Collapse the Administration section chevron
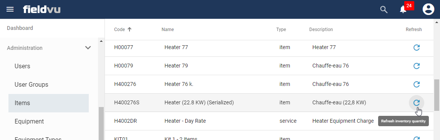The height and width of the screenshot is (140, 440). coord(88,48)
